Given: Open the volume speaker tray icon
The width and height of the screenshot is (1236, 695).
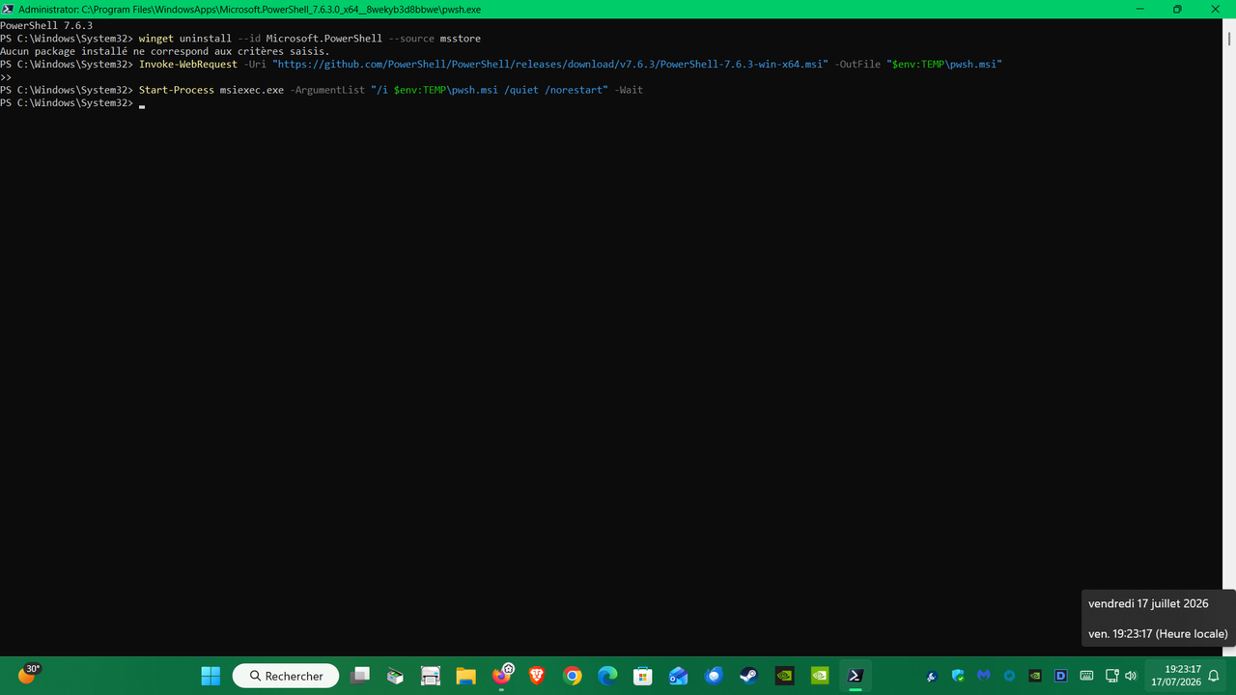Looking at the screenshot, I should point(1131,676).
